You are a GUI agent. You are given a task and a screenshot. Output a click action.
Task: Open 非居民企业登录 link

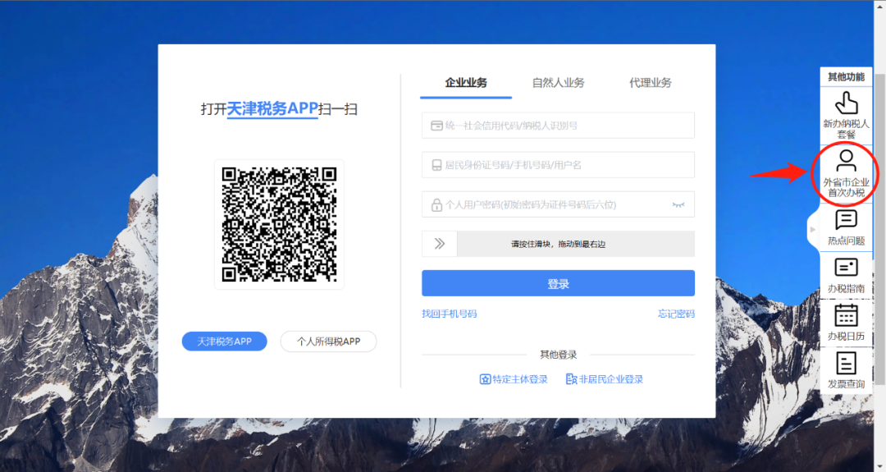point(605,379)
